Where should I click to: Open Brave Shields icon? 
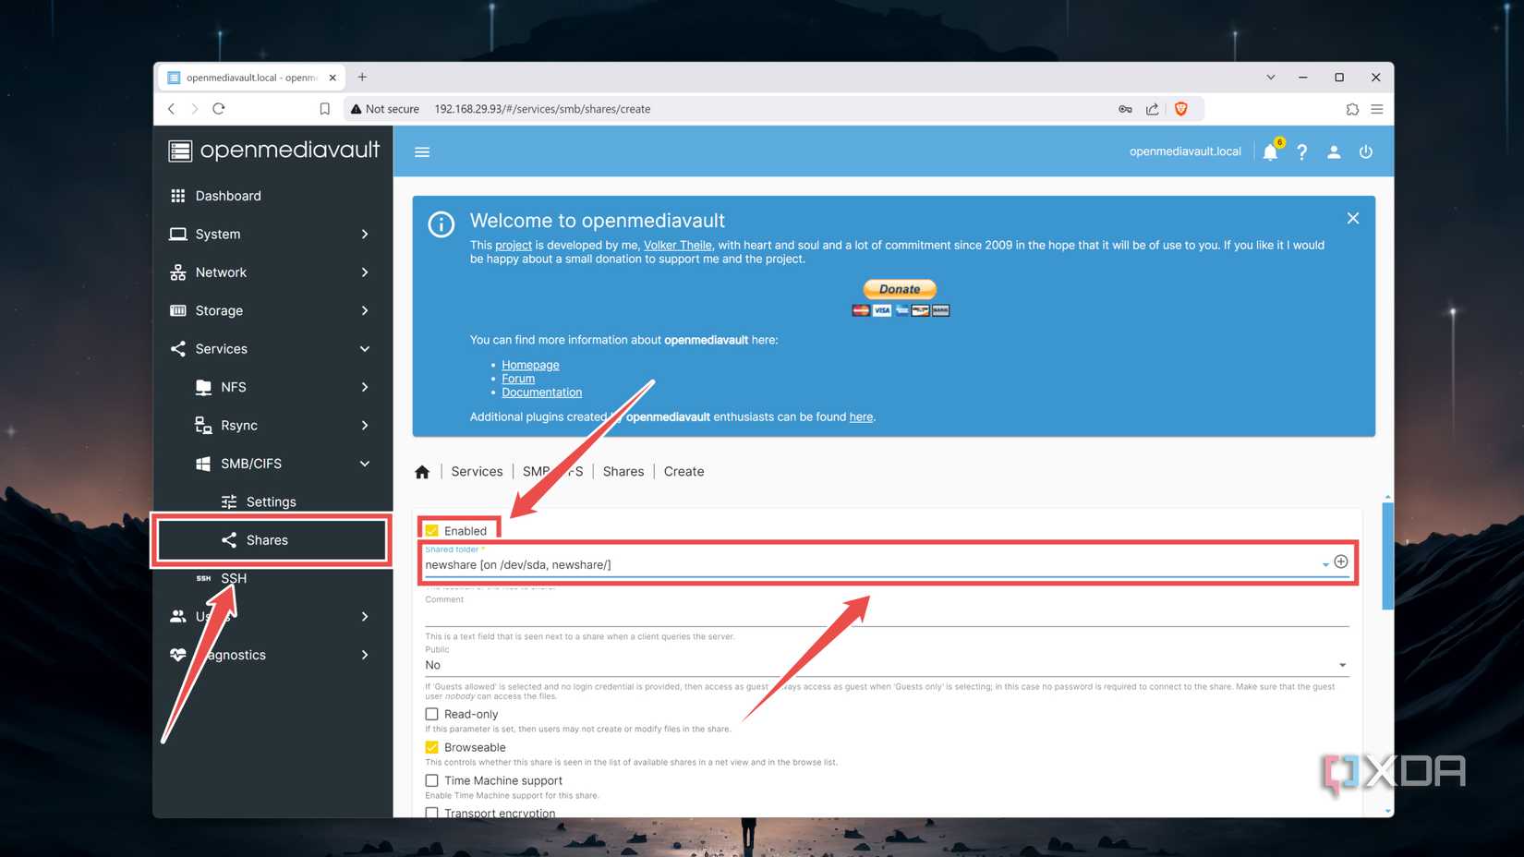[x=1180, y=109]
